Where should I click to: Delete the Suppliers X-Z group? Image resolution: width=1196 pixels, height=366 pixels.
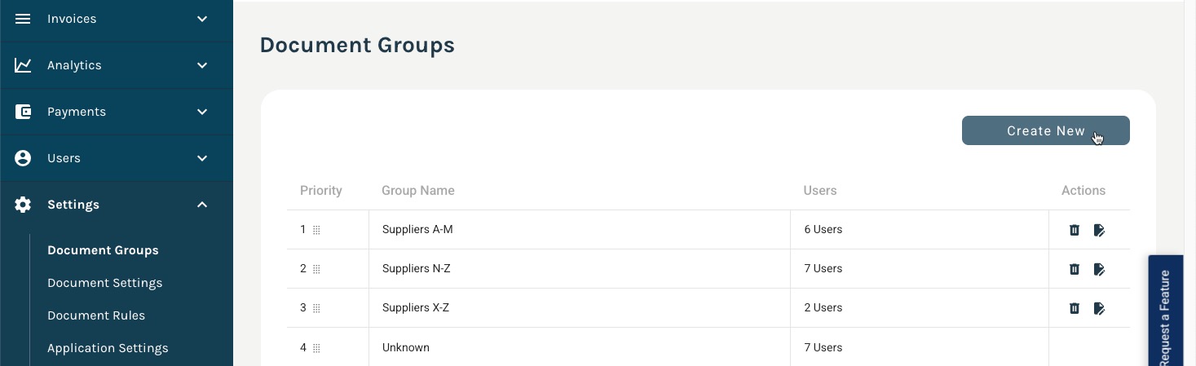[1075, 308]
